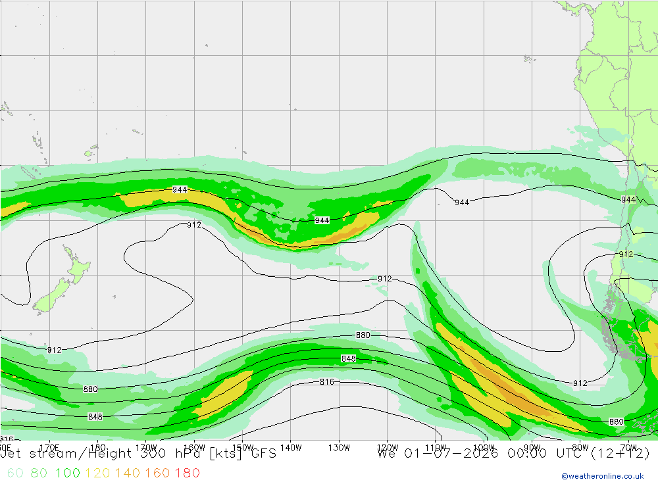This screenshot has width=658, height=482.
Task: Click the weatheronline.co.uk copyright link
Action: coord(603,476)
